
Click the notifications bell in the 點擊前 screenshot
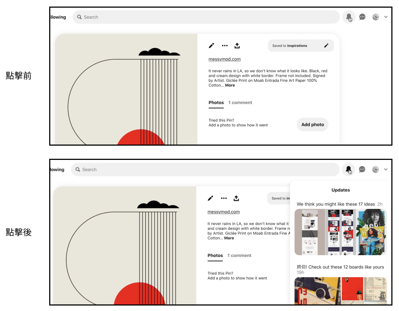pyautogui.click(x=349, y=17)
